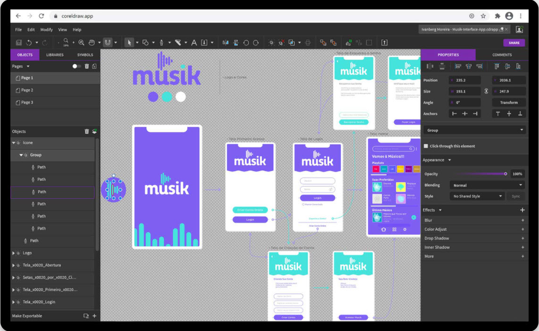Click the Group objects icon

[271, 42]
